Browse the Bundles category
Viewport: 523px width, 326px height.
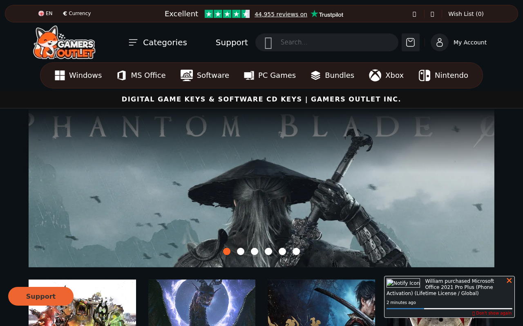coord(332,75)
